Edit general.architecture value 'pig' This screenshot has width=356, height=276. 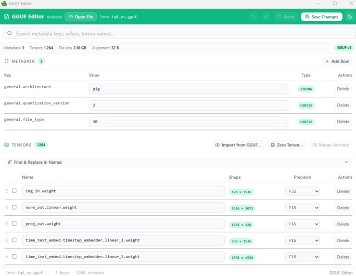point(189,89)
